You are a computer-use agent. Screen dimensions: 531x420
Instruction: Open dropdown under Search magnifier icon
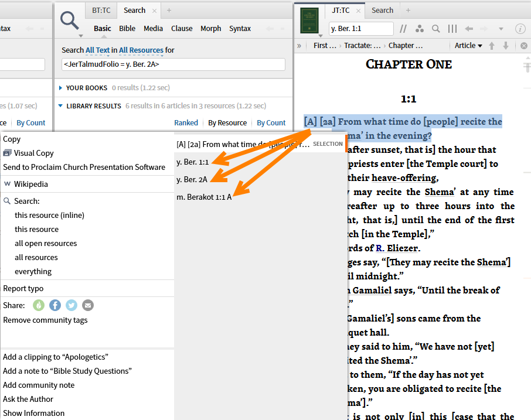tap(81, 36)
